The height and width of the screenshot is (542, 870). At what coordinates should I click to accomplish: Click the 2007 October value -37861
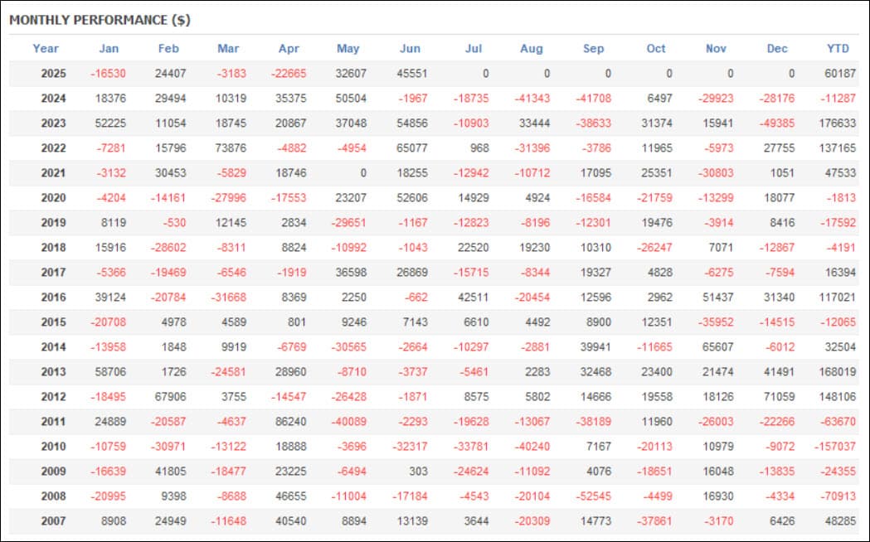[654, 521]
